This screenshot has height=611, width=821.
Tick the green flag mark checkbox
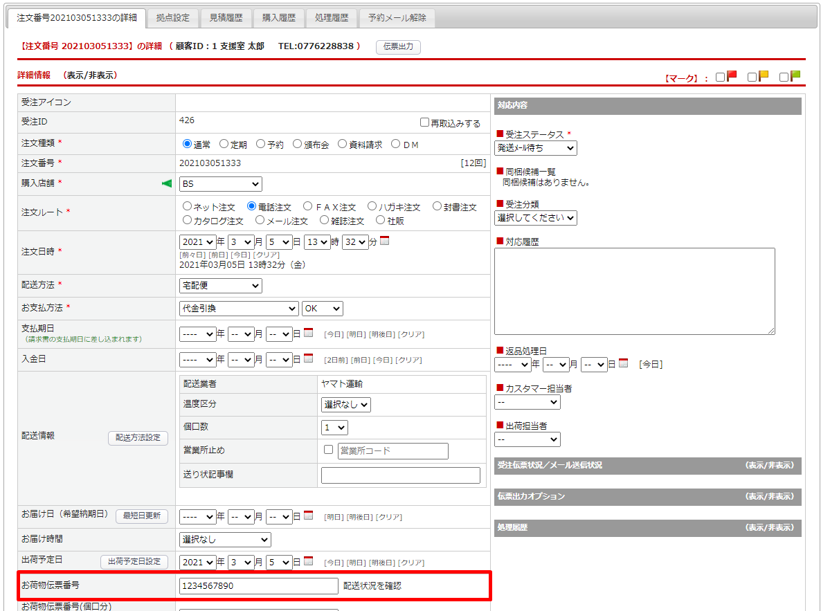point(784,77)
